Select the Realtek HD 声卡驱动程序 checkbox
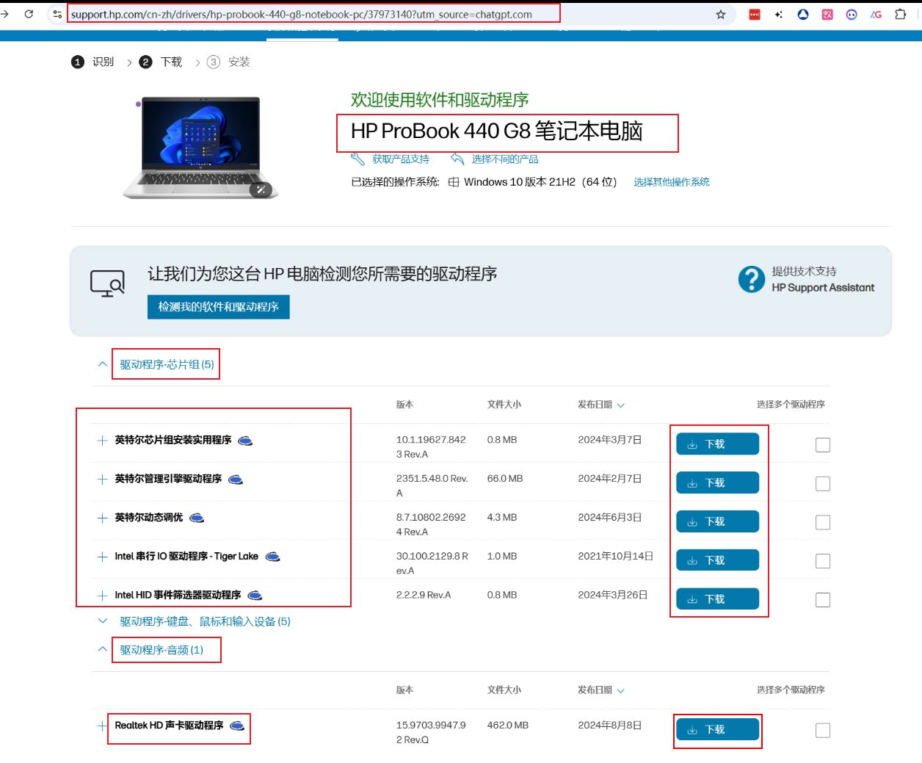The width and height of the screenshot is (922, 763). click(x=823, y=730)
